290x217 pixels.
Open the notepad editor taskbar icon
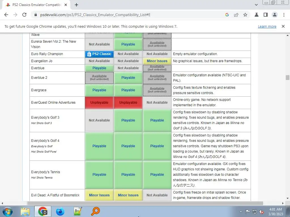tap(78, 211)
